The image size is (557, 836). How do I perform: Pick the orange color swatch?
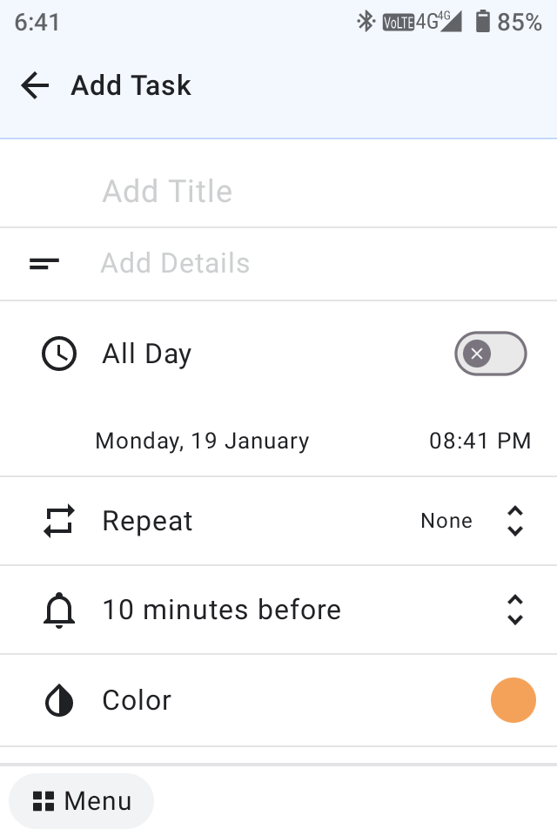[x=513, y=700]
